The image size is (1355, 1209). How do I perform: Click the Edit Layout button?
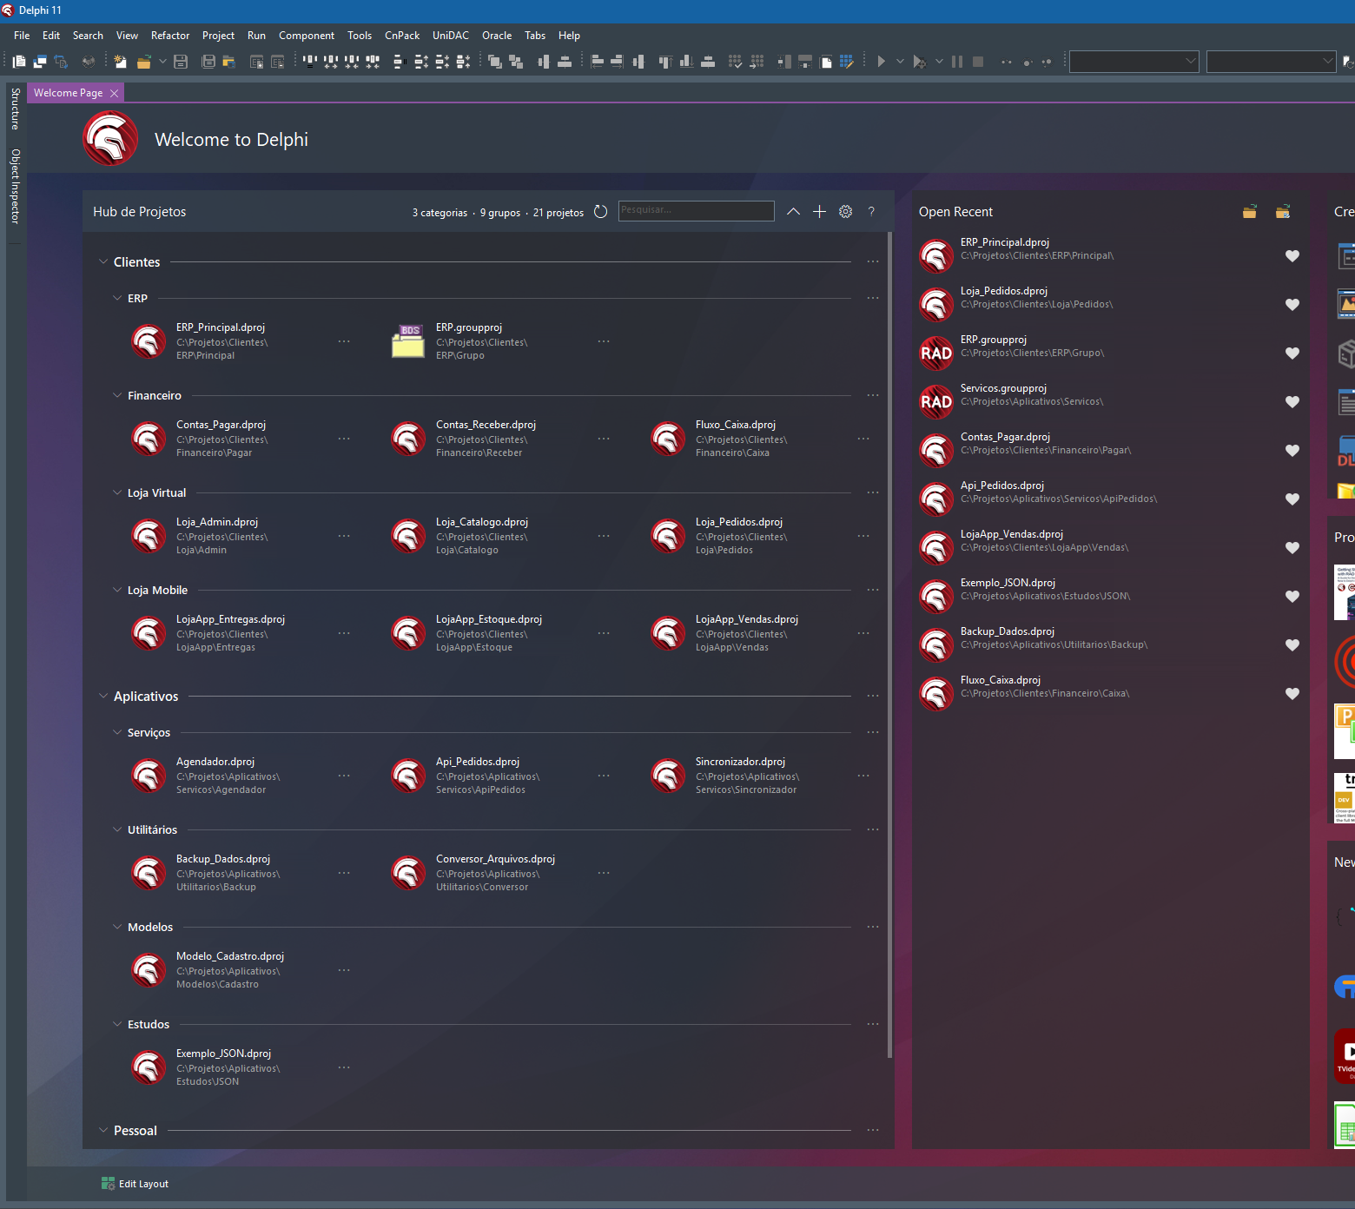tap(135, 1184)
